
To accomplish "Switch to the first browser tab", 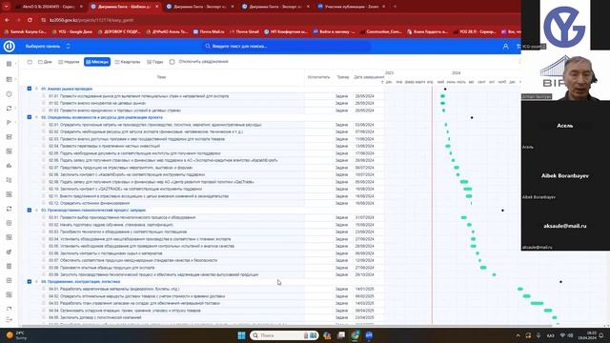I will click(49, 7).
